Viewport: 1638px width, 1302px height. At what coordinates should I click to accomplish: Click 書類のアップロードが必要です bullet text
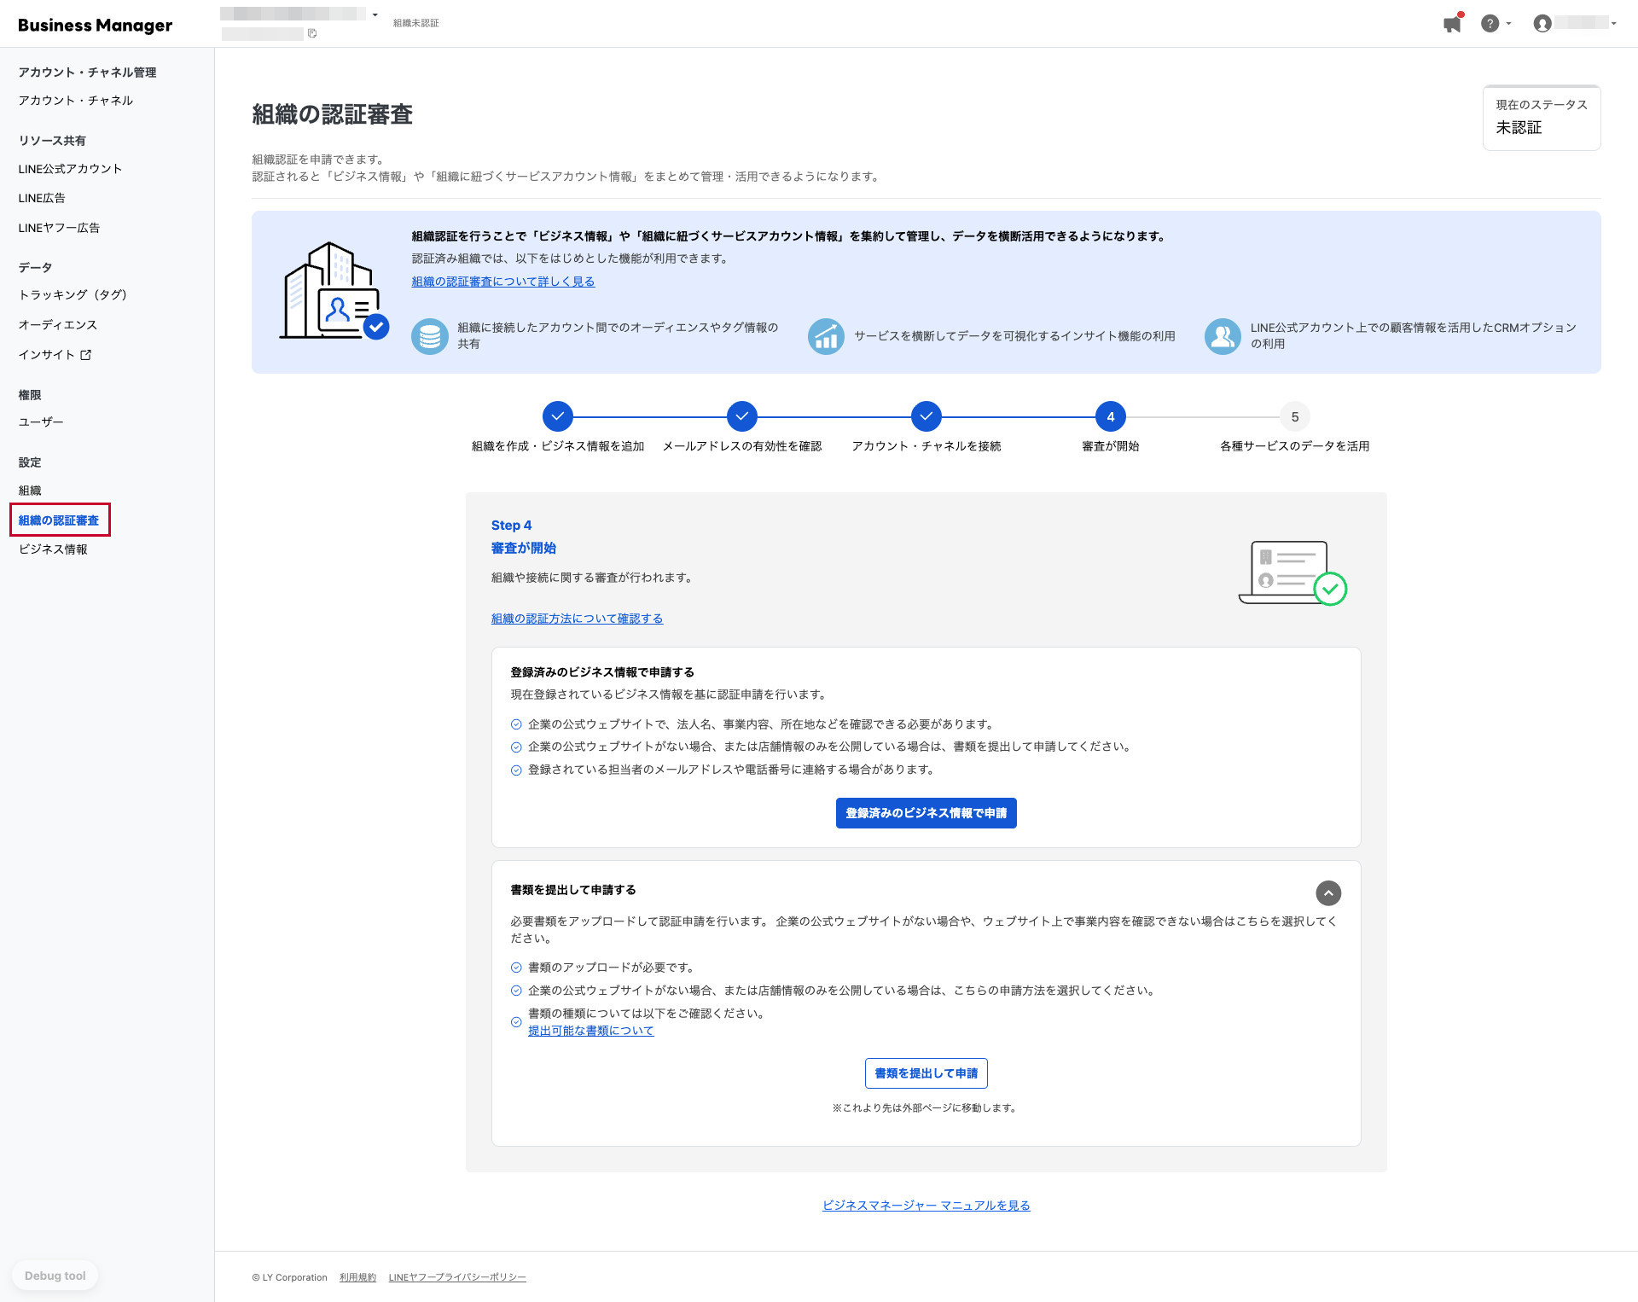(611, 968)
